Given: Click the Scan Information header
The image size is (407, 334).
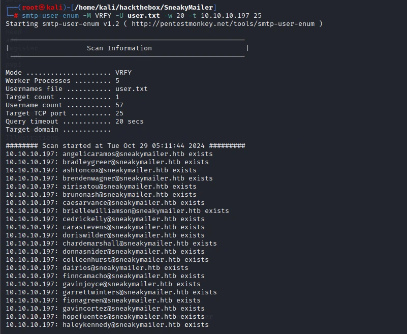Looking at the screenshot, I should coord(119,48).
